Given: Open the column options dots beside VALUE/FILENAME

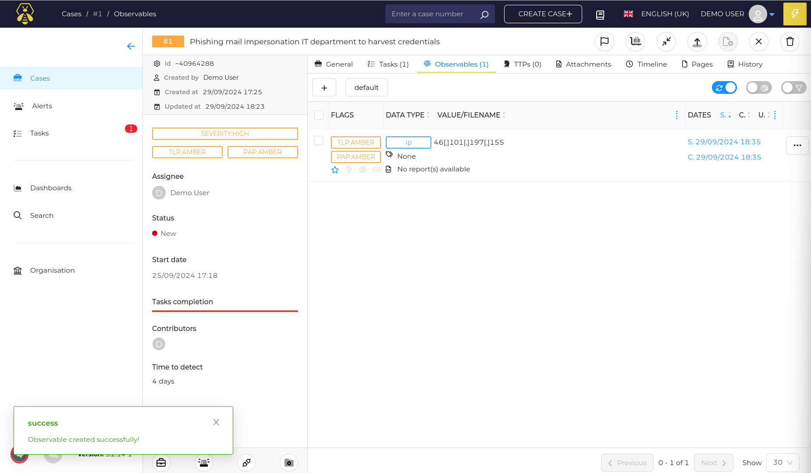Looking at the screenshot, I should (x=677, y=115).
